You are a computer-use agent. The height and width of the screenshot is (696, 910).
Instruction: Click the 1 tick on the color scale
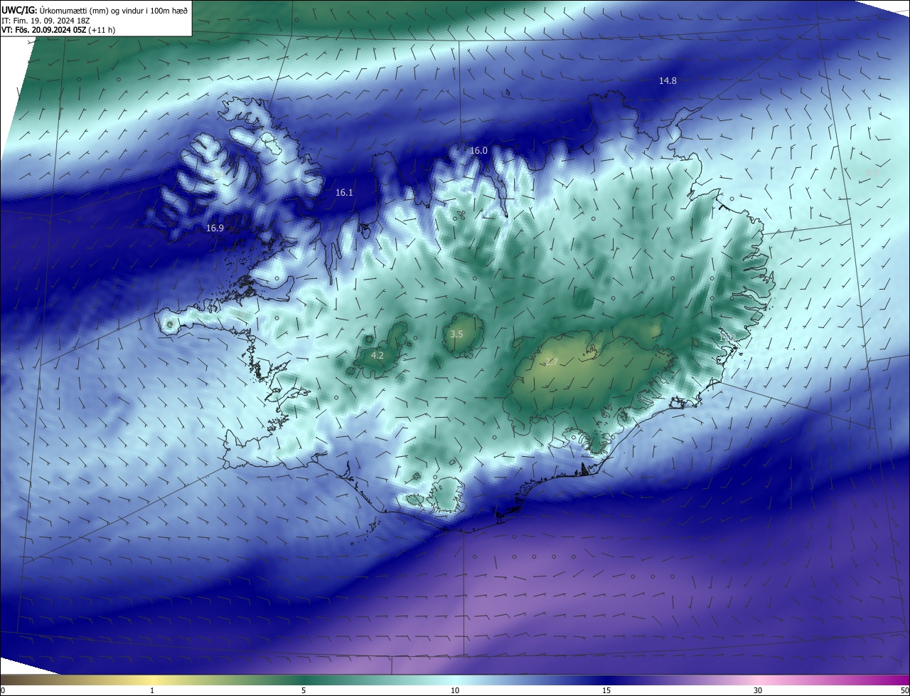tap(152, 690)
